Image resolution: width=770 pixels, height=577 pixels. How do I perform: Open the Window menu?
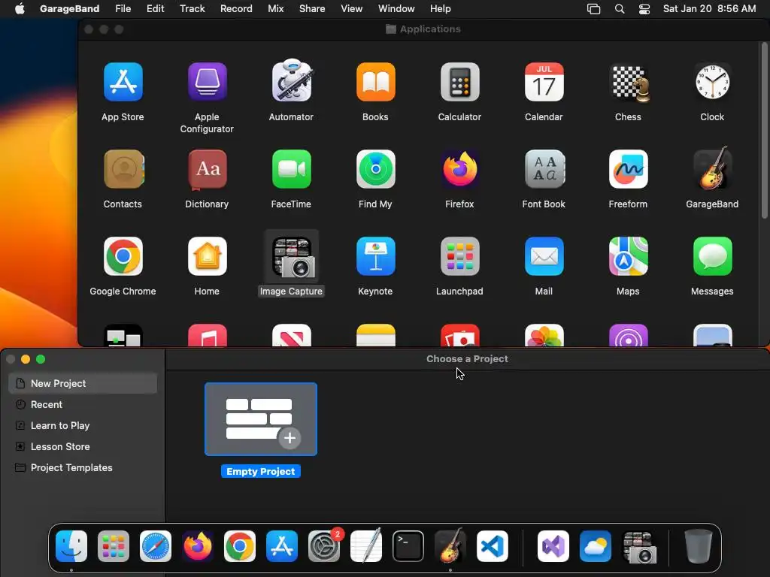click(x=396, y=9)
